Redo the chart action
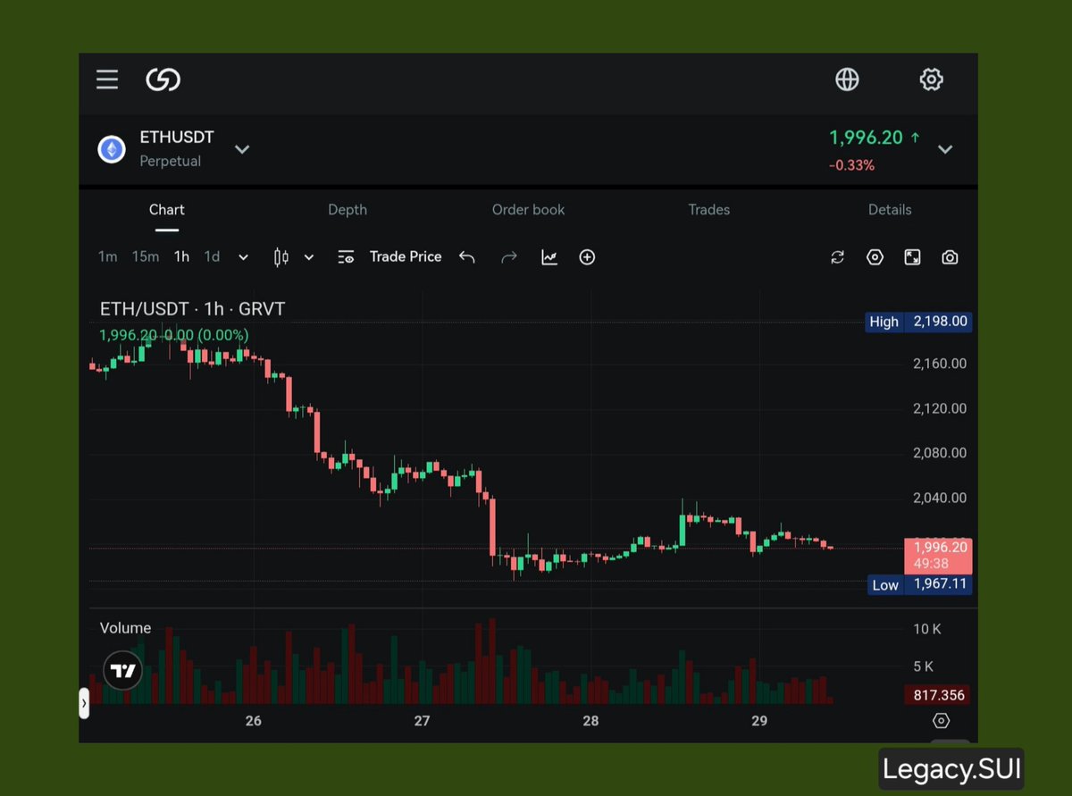 pyautogui.click(x=509, y=257)
